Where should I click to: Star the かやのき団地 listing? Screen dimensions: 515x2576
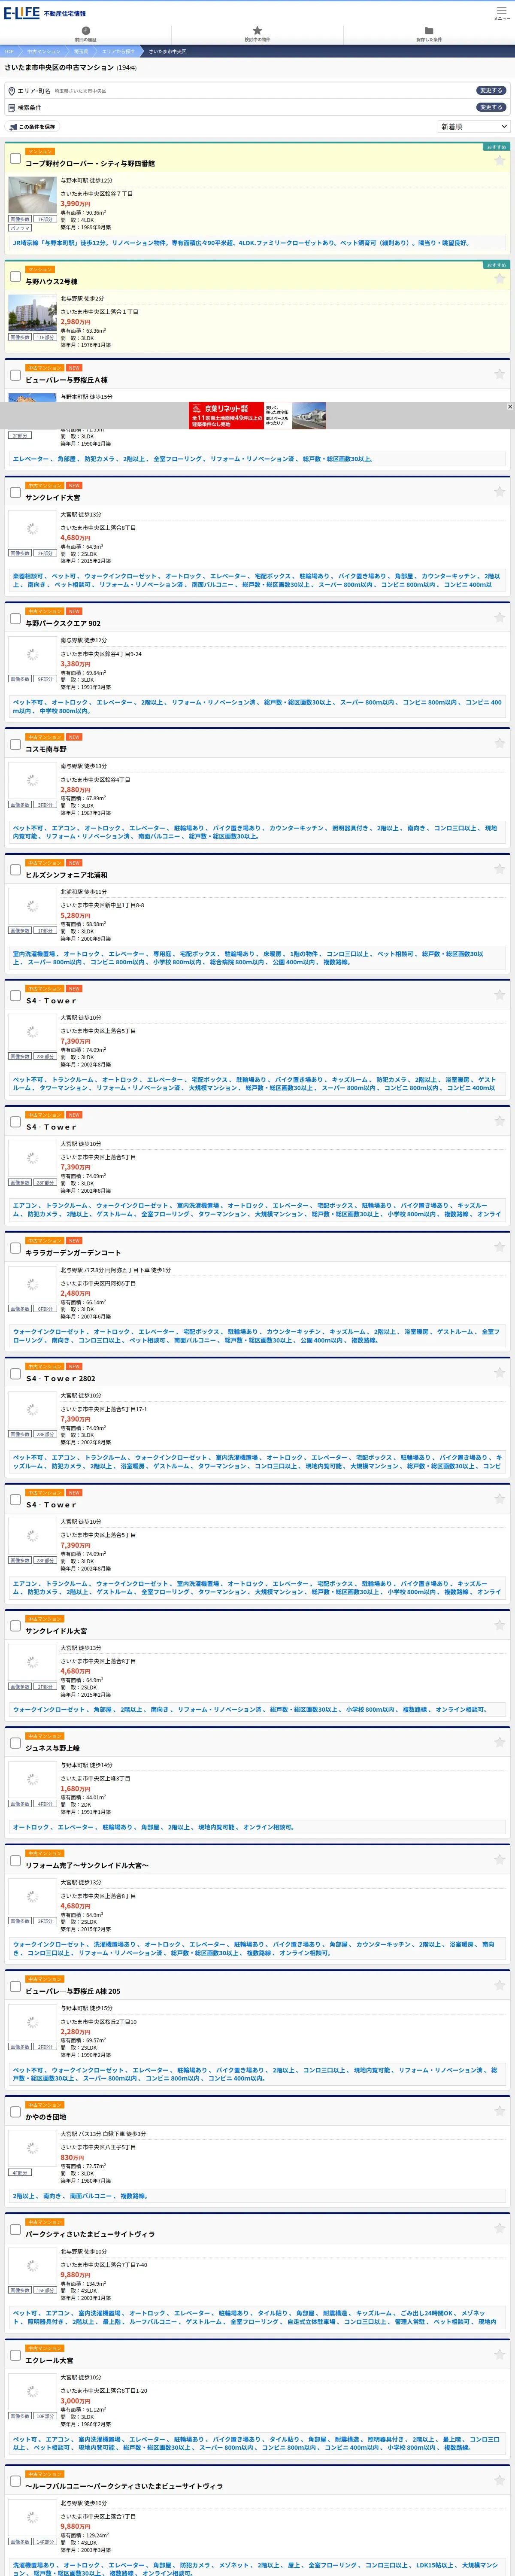(499, 2112)
